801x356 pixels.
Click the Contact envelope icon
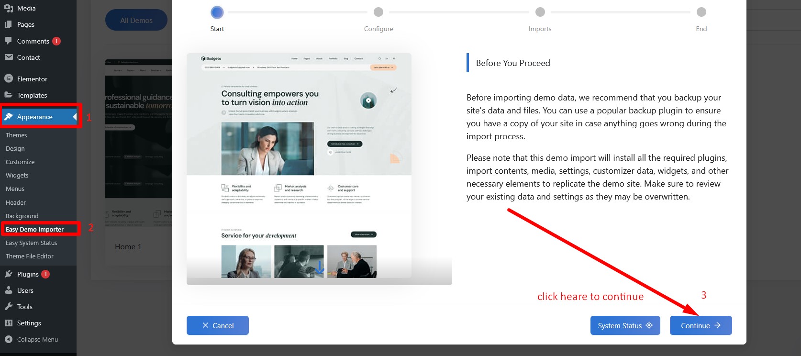coord(9,57)
